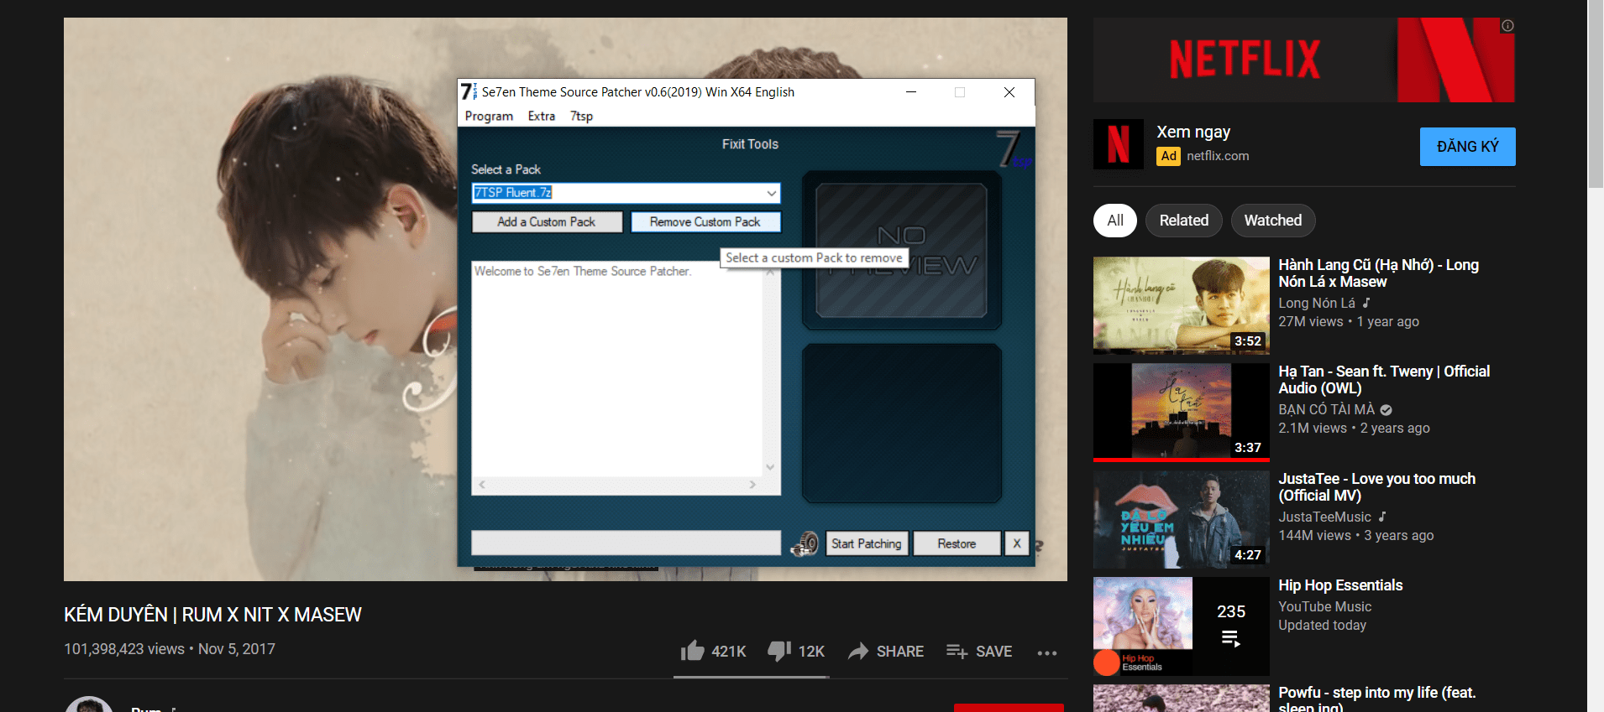Click Add a Custom Pack button
1604x712 pixels.
point(547,222)
